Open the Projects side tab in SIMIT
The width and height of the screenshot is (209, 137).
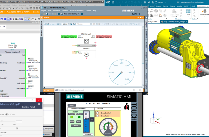[x=146, y=76]
